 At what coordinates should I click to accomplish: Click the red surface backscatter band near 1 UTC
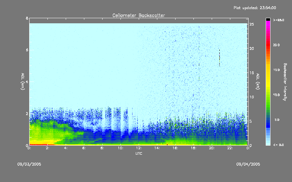tap(42, 145)
